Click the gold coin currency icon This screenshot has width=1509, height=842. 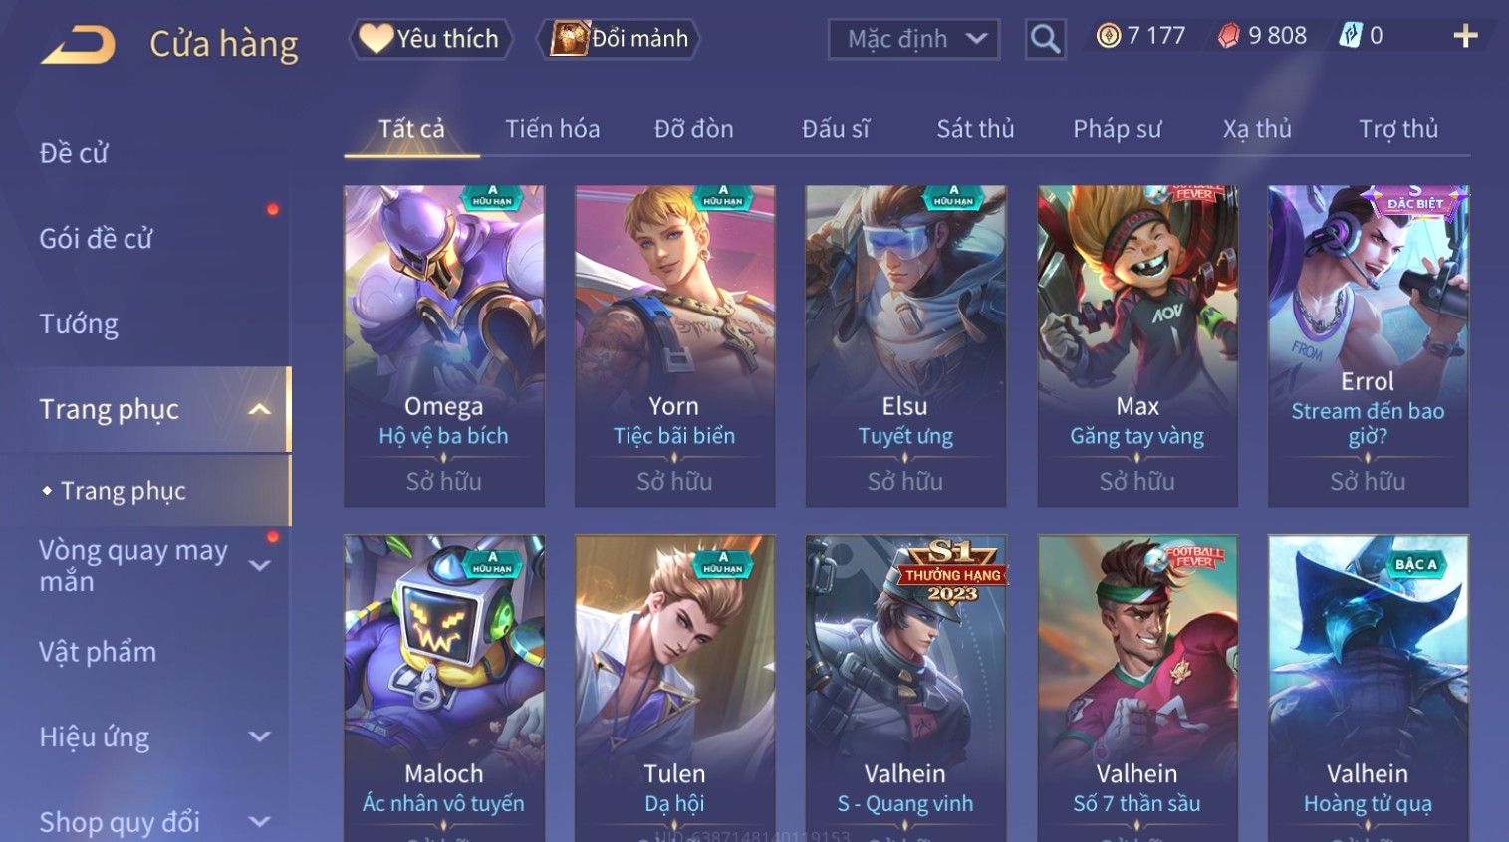[x=1108, y=36]
